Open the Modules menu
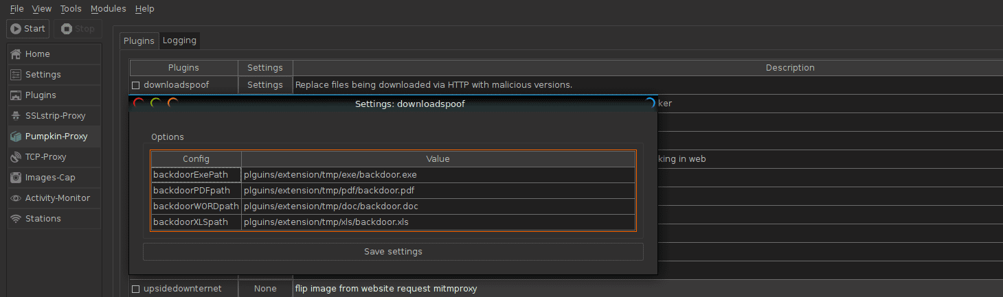 [x=109, y=9]
